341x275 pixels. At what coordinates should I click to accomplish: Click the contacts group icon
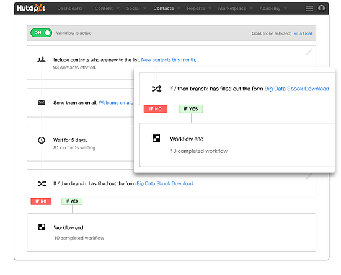point(42,59)
